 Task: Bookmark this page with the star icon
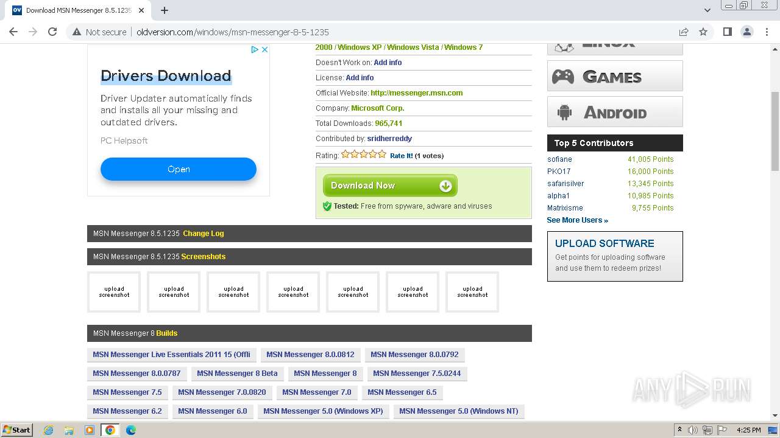[703, 32]
